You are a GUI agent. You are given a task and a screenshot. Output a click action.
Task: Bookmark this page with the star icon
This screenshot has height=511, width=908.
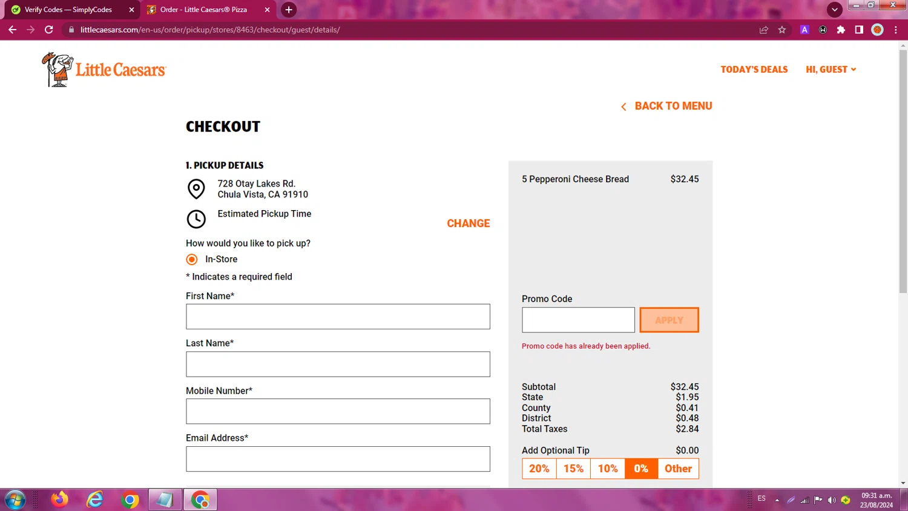[x=782, y=30]
